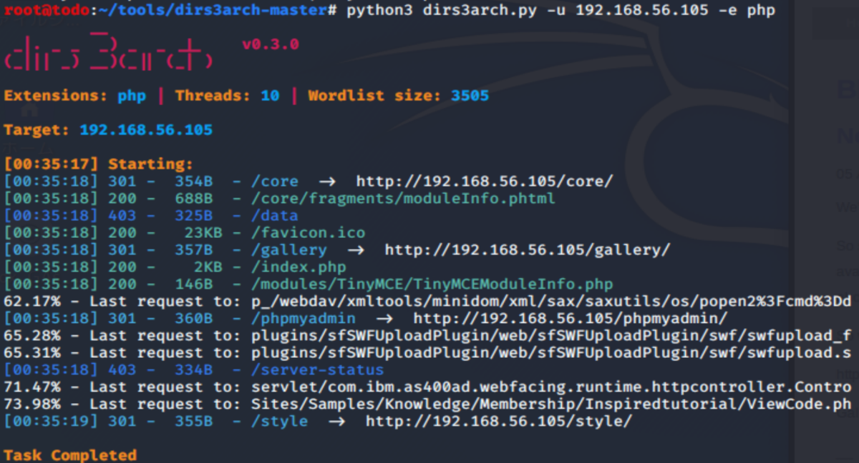Click the 65.28% last request line

point(428,336)
